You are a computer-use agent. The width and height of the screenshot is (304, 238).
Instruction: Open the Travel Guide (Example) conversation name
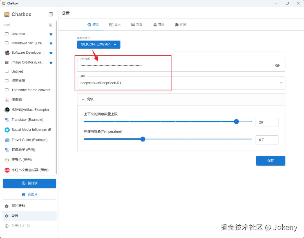[30, 140]
